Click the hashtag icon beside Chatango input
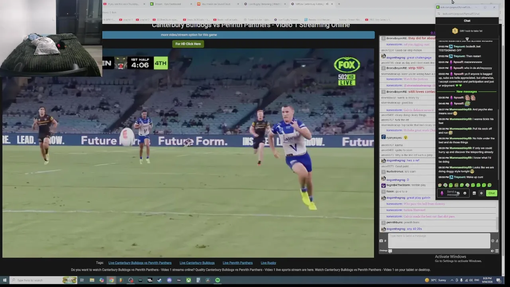The height and width of the screenshot is (287, 510). 385,241
